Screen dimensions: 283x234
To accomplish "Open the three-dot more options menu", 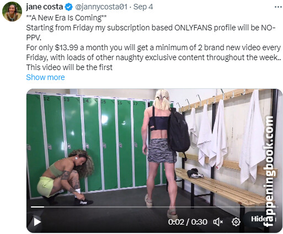I will pos(278,7).
